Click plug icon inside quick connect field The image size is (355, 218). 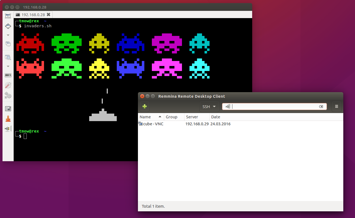tap(228, 106)
